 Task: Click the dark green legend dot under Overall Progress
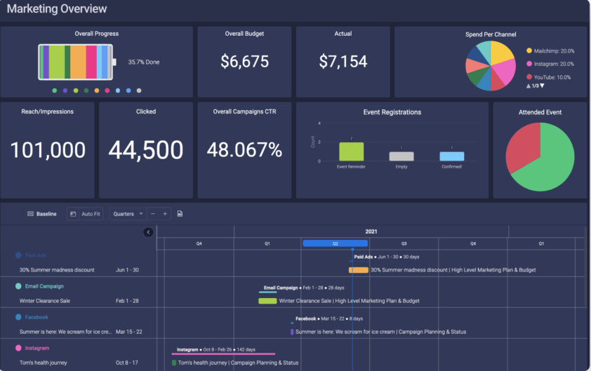[x=86, y=90]
